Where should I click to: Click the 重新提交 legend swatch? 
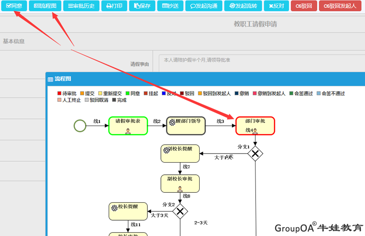click(x=100, y=93)
